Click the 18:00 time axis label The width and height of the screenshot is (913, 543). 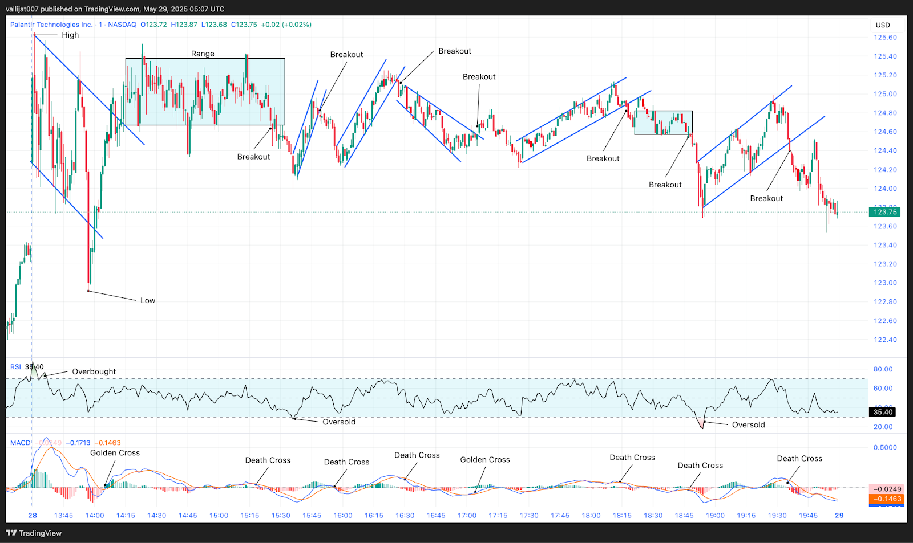click(591, 515)
